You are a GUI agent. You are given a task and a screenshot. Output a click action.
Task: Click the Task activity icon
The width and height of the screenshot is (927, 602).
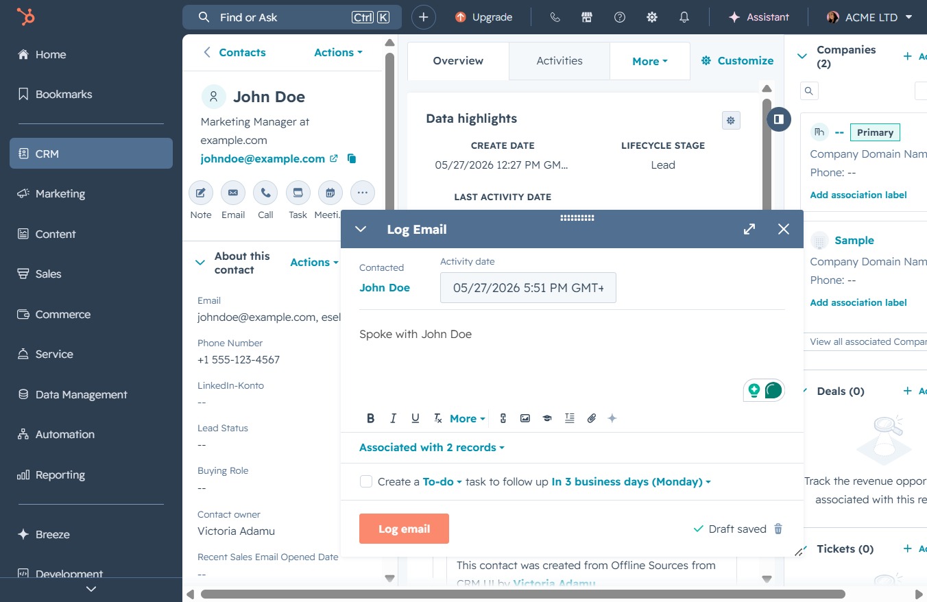298,193
